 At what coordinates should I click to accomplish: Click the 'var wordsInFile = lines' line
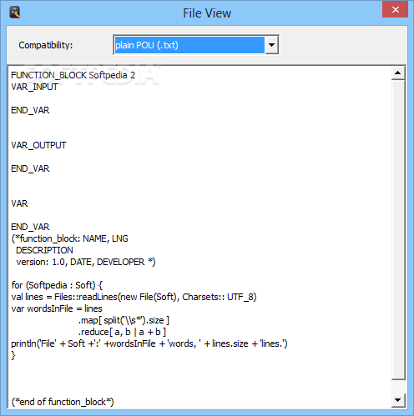[57, 308]
